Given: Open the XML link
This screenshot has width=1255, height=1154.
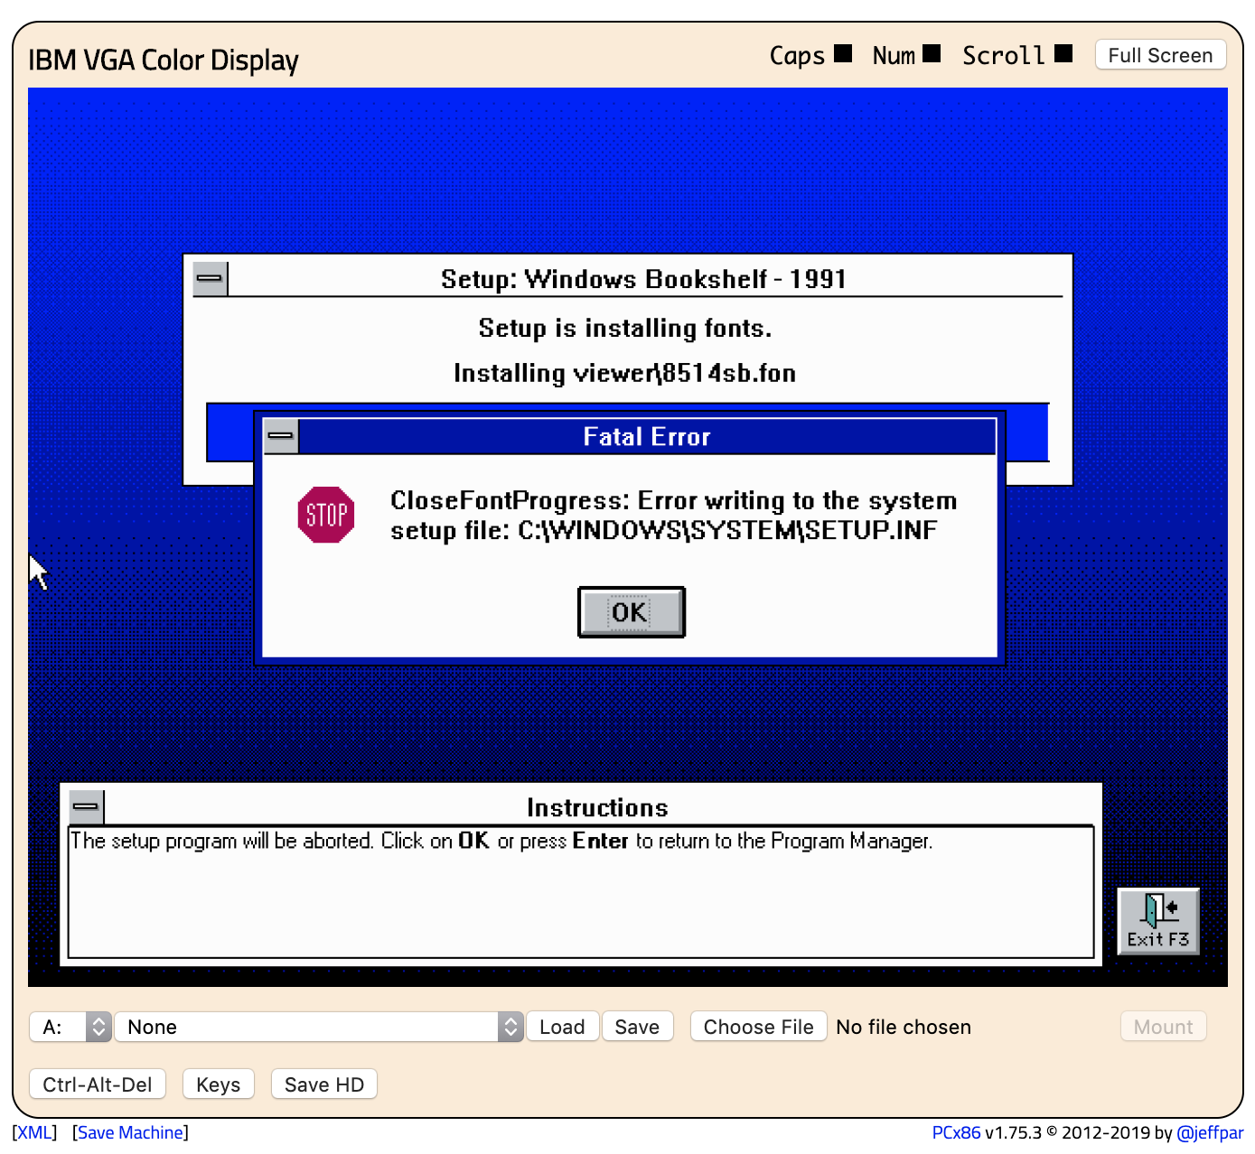Looking at the screenshot, I should pyautogui.click(x=35, y=1131).
